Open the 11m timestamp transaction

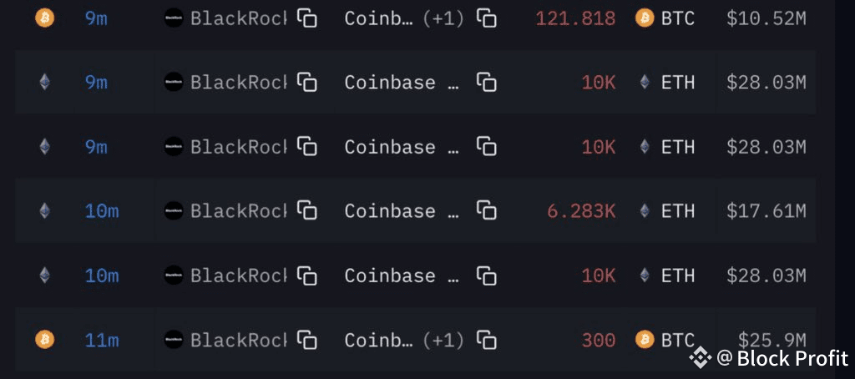[x=101, y=341]
